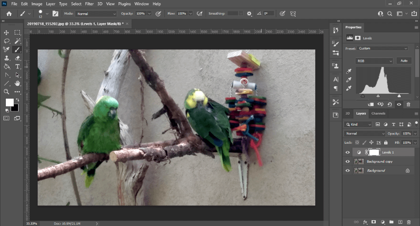The image size is (420, 226).
Task: Select the Zoom tool
Action: pyautogui.click(x=7, y=92)
